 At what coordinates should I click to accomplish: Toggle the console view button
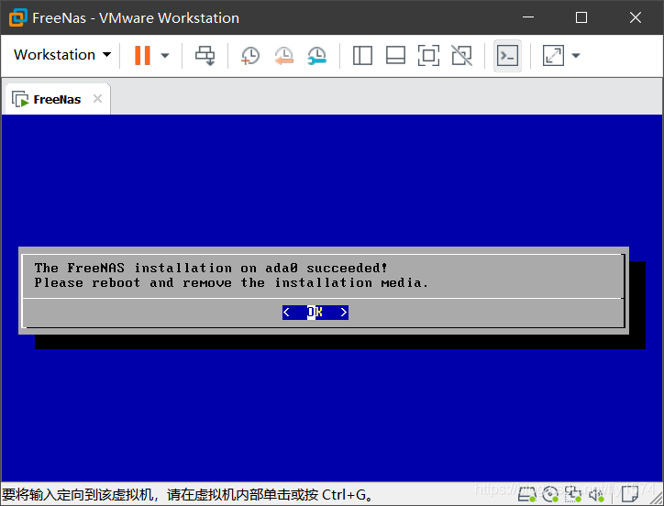coord(507,56)
